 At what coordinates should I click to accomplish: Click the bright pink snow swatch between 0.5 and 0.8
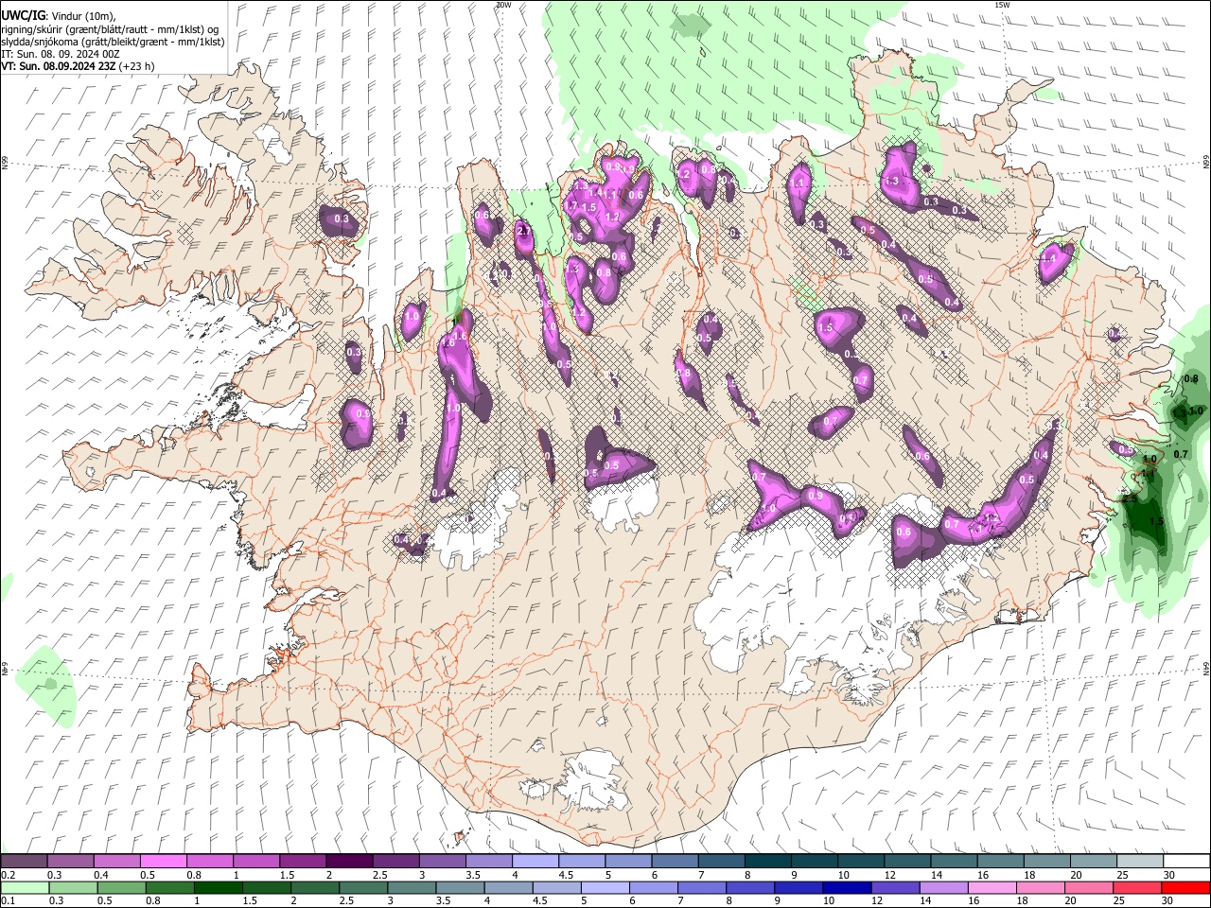coord(164,862)
